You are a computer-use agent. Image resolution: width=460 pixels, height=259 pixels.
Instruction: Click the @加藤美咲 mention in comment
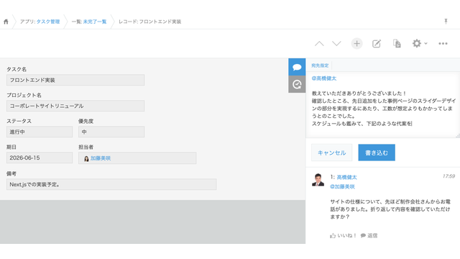click(342, 186)
